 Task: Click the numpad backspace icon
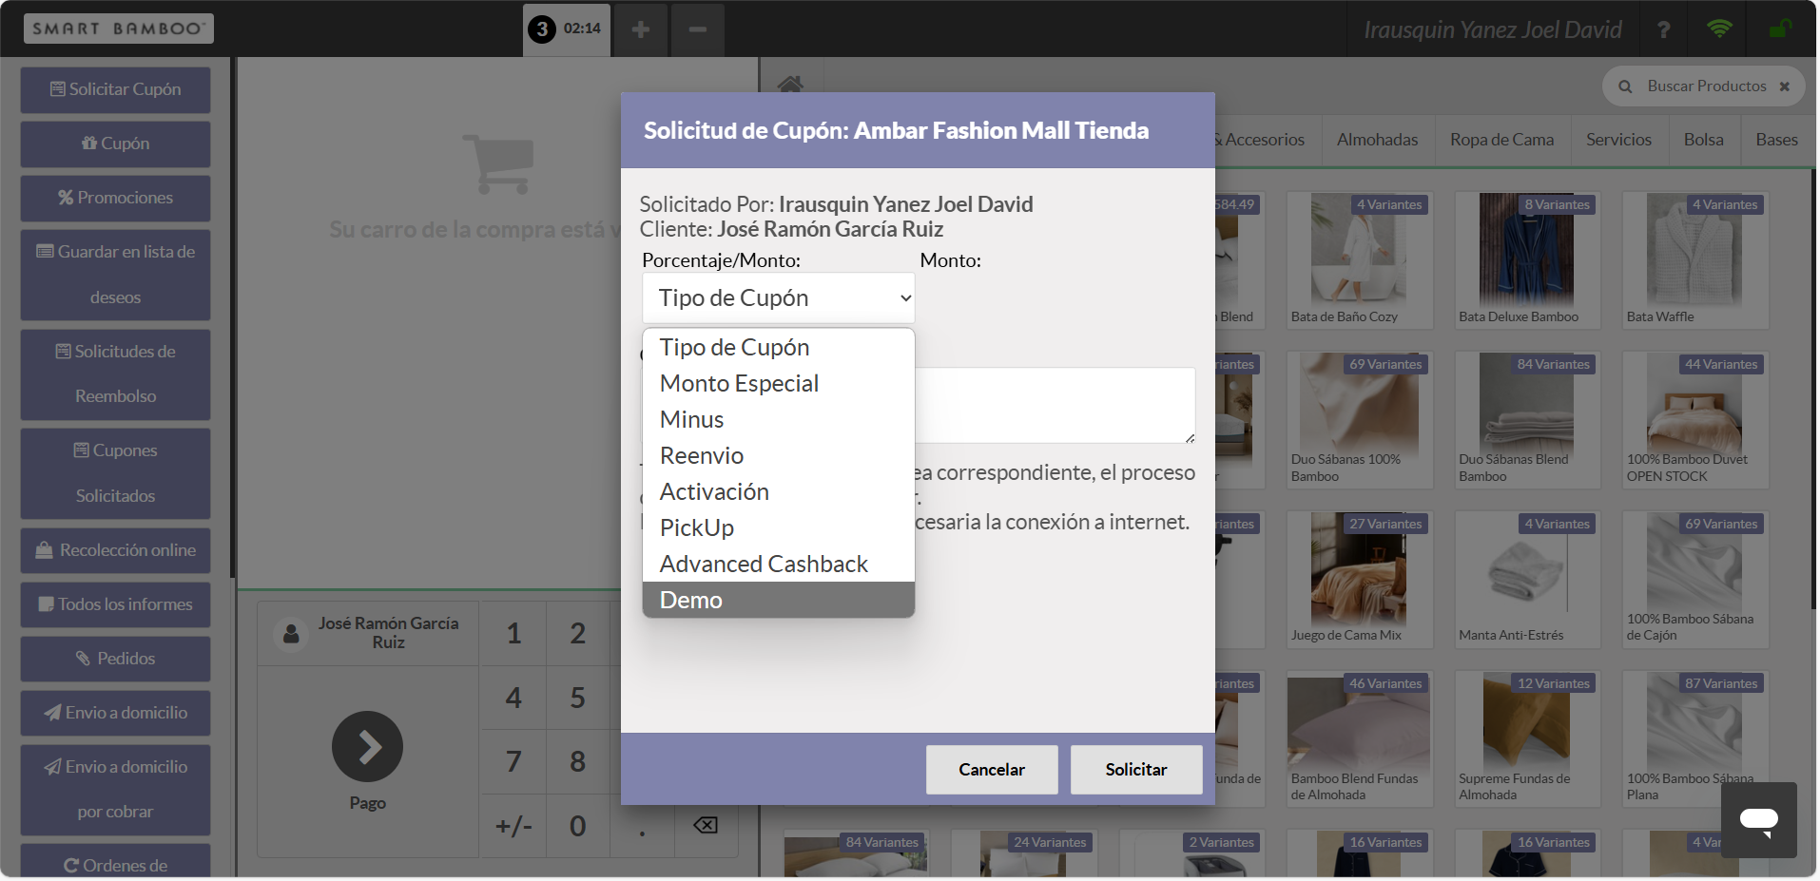point(706,826)
